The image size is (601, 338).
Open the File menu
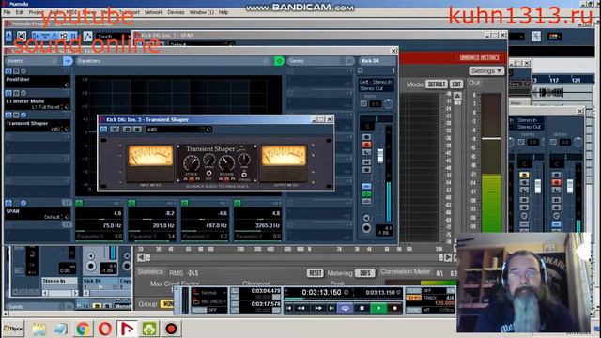7,12
